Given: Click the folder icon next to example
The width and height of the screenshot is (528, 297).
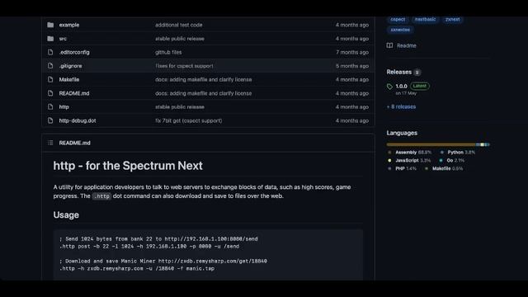Looking at the screenshot, I should click(x=50, y=25).
